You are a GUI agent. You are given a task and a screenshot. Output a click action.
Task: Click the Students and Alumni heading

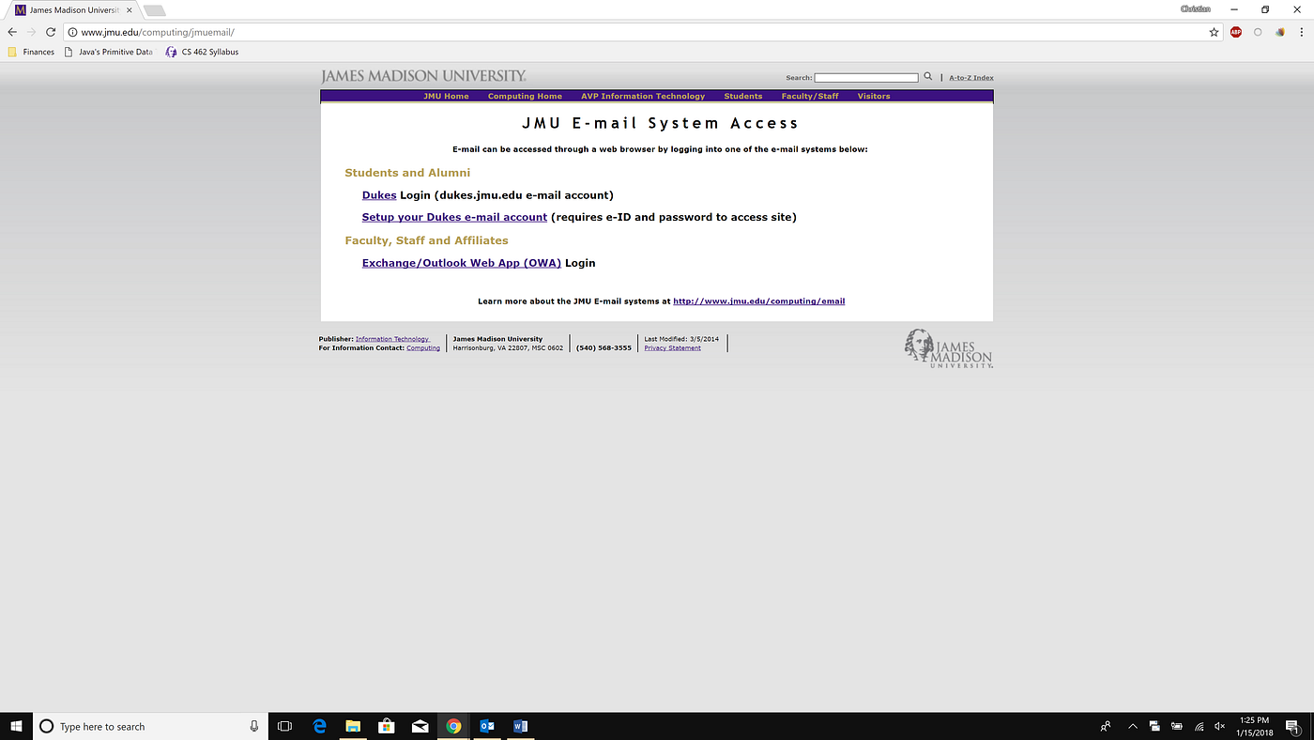click(407, 173)
